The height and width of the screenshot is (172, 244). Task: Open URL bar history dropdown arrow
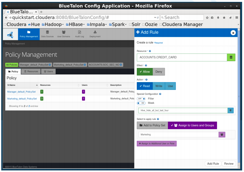click(155, 17)
